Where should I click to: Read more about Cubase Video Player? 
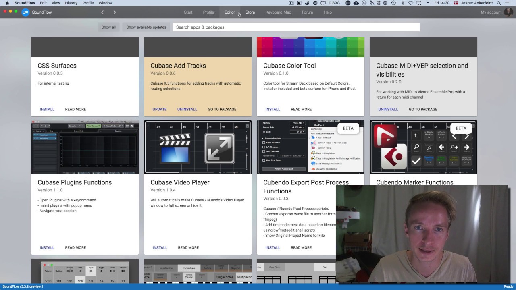pos(188,248)
